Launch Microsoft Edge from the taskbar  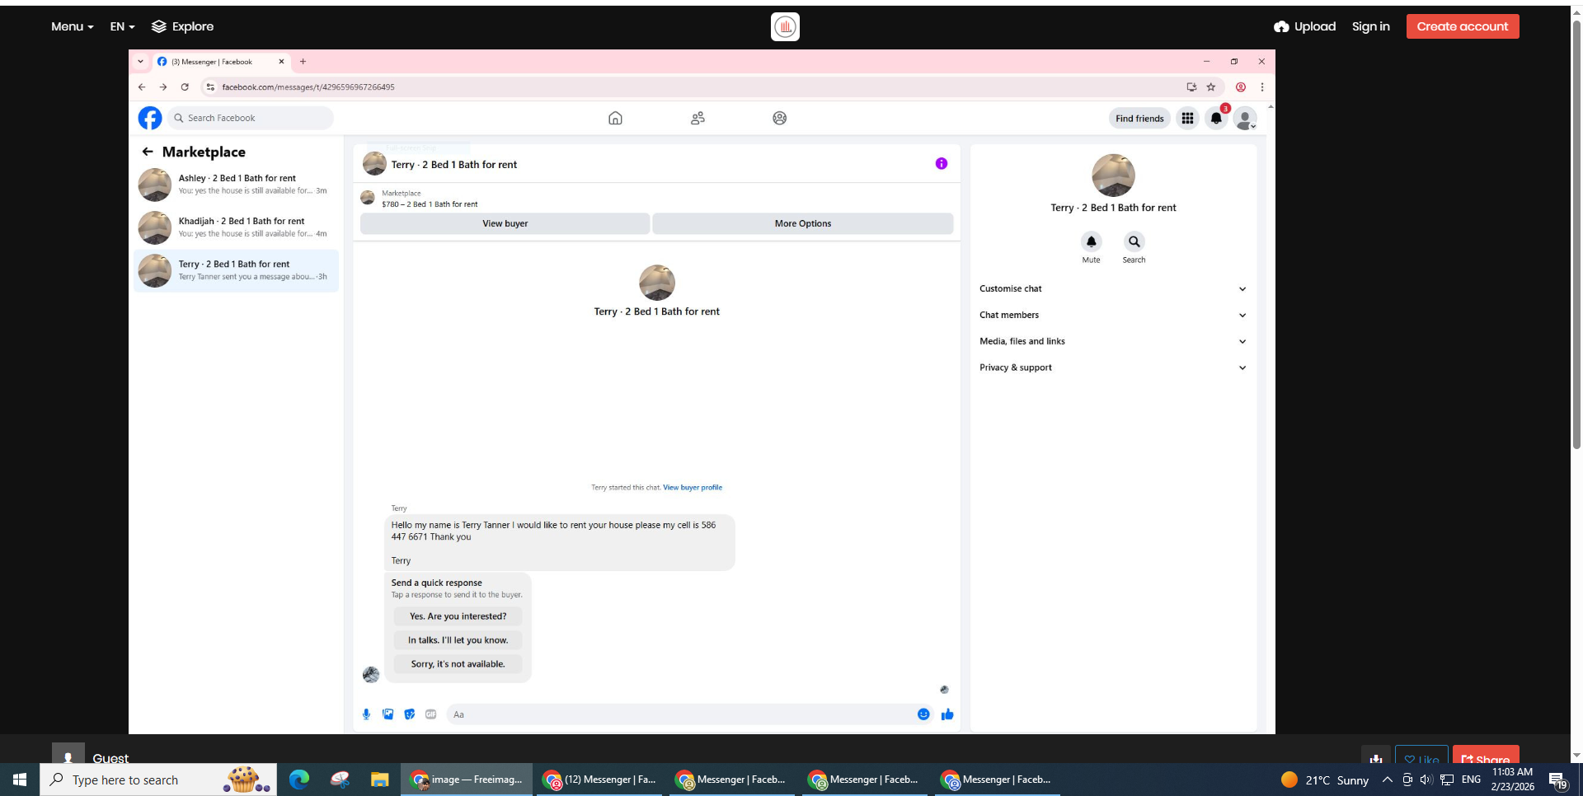[x=299, y=780]
